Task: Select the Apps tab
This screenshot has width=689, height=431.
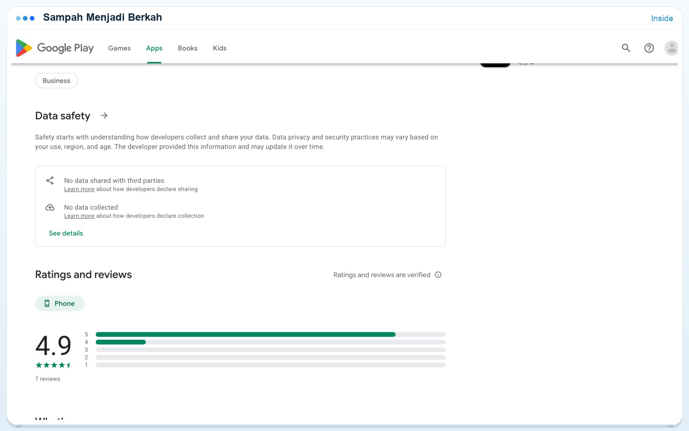Action: (x=154, y=48)
